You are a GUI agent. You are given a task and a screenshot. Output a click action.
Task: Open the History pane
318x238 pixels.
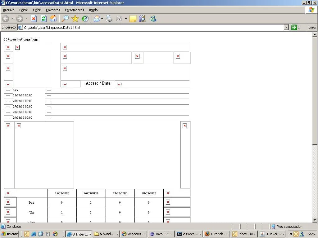coord(85,19)
